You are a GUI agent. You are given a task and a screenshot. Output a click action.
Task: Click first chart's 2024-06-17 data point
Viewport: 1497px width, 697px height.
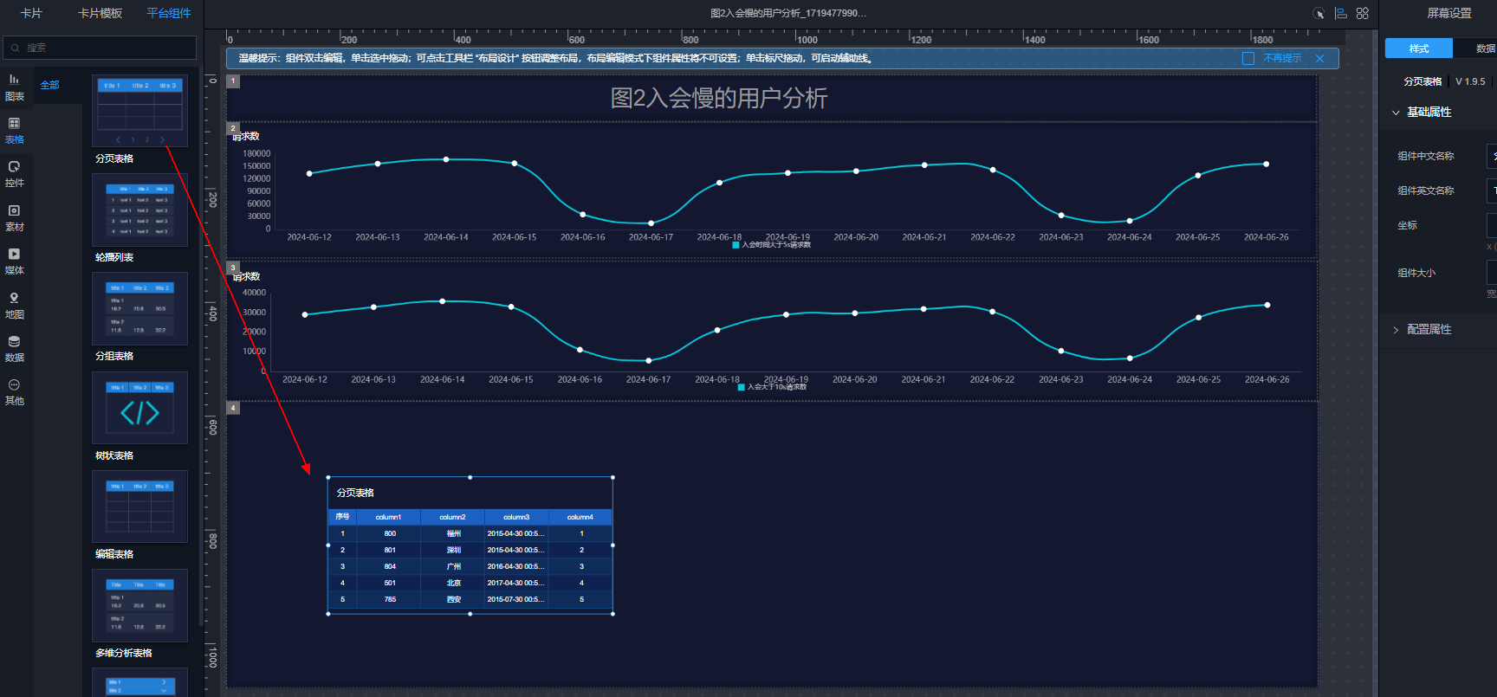tap(651, 223)
